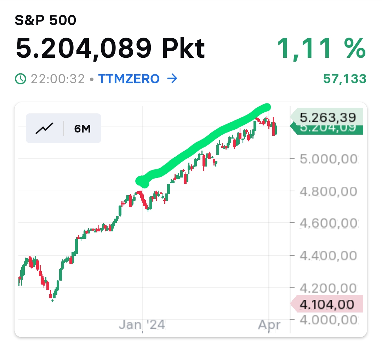Click the 1,11 % change percentage
Screen dimensions: 382x349
(321, 48)
